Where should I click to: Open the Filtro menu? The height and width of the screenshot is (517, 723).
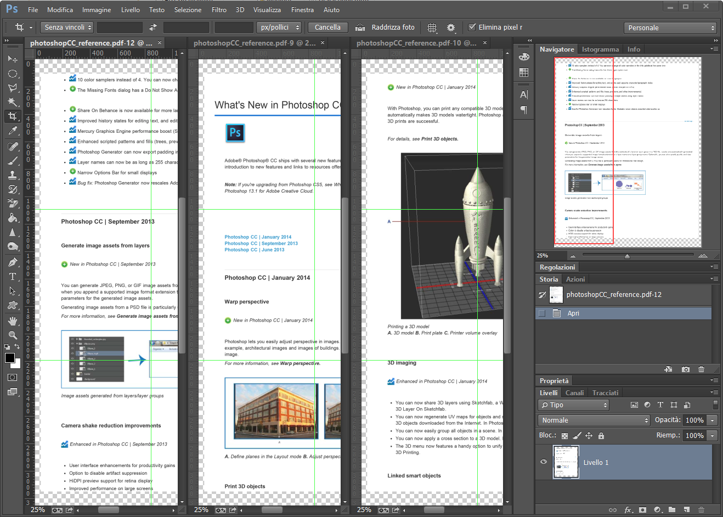[219, 10]
